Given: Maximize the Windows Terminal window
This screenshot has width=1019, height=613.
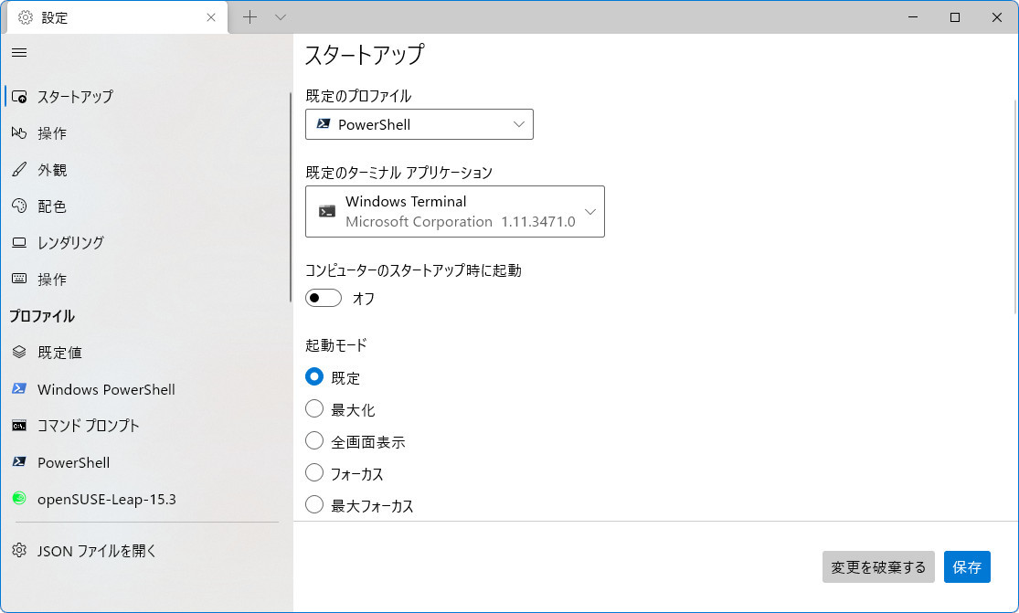Looking at the screenshot, I should coord(955,16).
